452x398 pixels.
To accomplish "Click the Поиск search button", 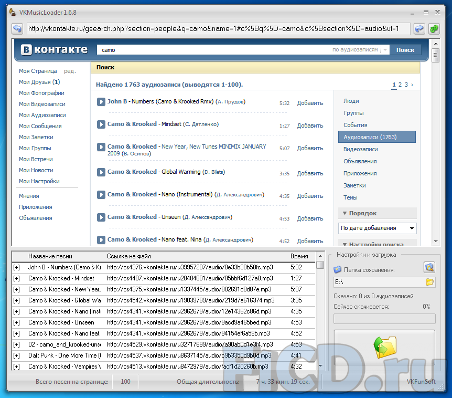I will pyautogui.click(x=405, y=50).
